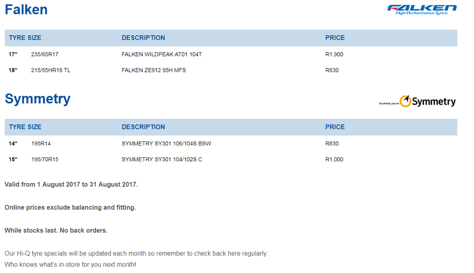474x273 pixels.
Task: Select the Falken section heading
Action: (26, 9)
